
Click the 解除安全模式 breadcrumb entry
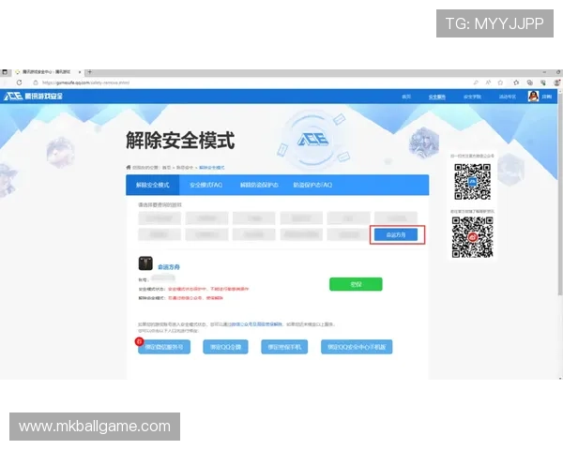(x=212, y=168)
